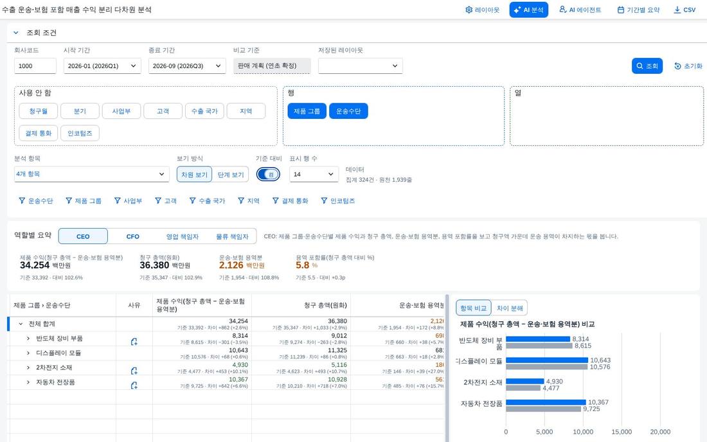Click the 결제 통화 dimension chip
The width and height of the screenshot is (707, 442).
39,133
